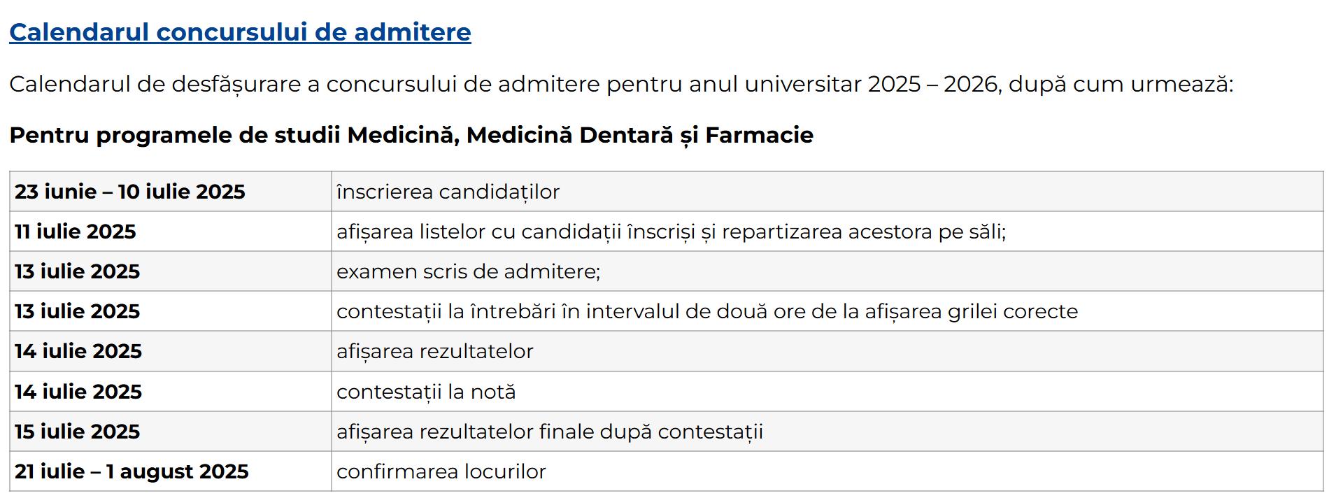Screen dimensions: 1336x498
Task: Select the 21 iulie – 1 august 2025 cell
Action: (x=132, y=471)
